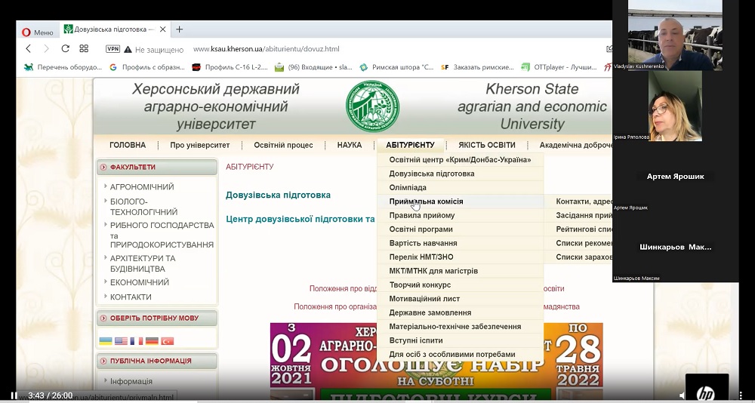Image resolution: width=755 pixels, height=403 pixels.
Task: Open the Інформація sidebar item
Action: 131,381
